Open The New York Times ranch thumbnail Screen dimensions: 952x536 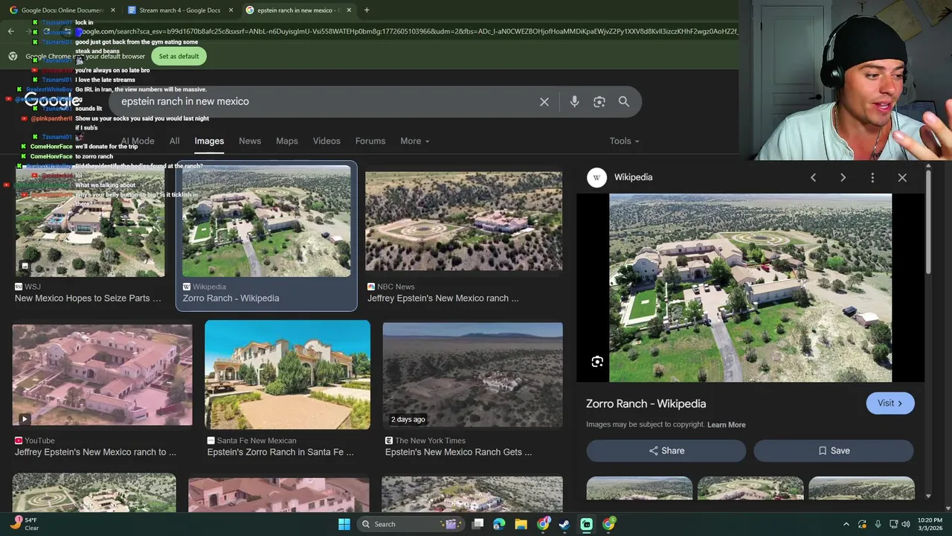pos(472,375)
